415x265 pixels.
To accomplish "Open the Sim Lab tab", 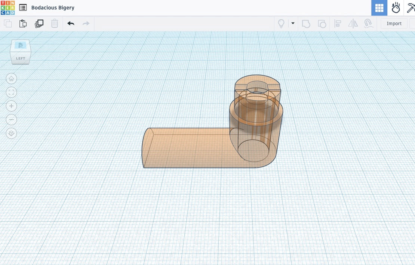I will (396, 7).
